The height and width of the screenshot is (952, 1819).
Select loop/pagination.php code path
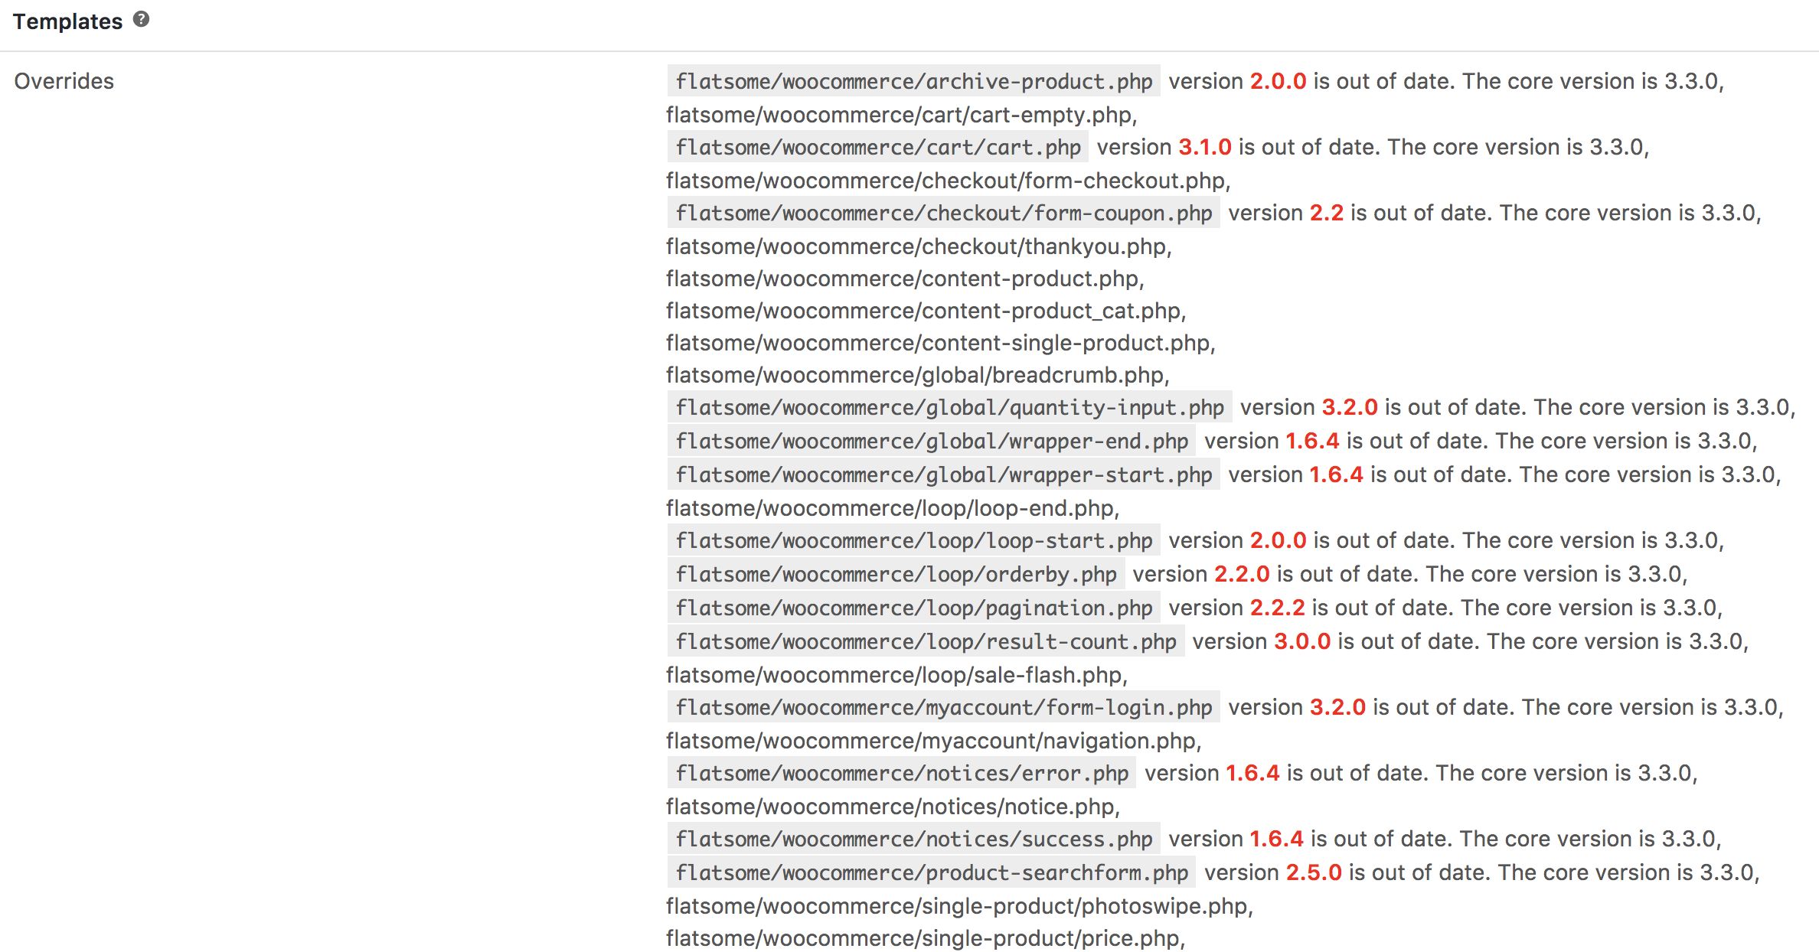tap(913, 608)
